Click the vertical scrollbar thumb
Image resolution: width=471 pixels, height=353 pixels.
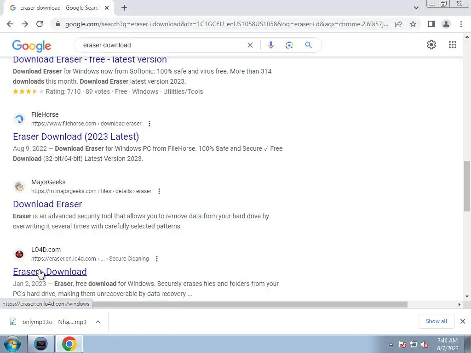click(467, 186)
